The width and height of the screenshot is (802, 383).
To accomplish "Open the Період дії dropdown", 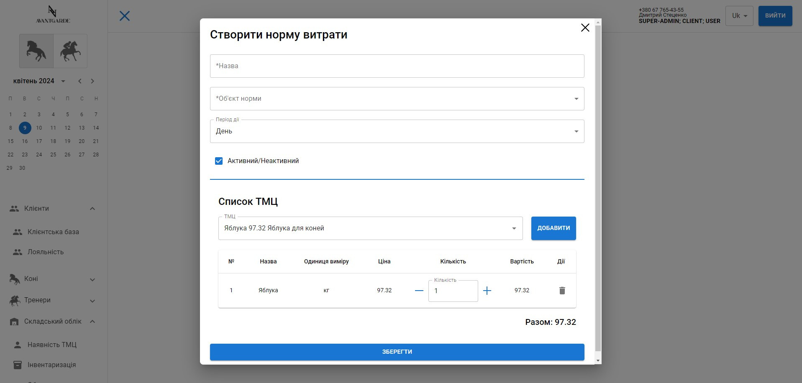I will click(x=397, y=131).
